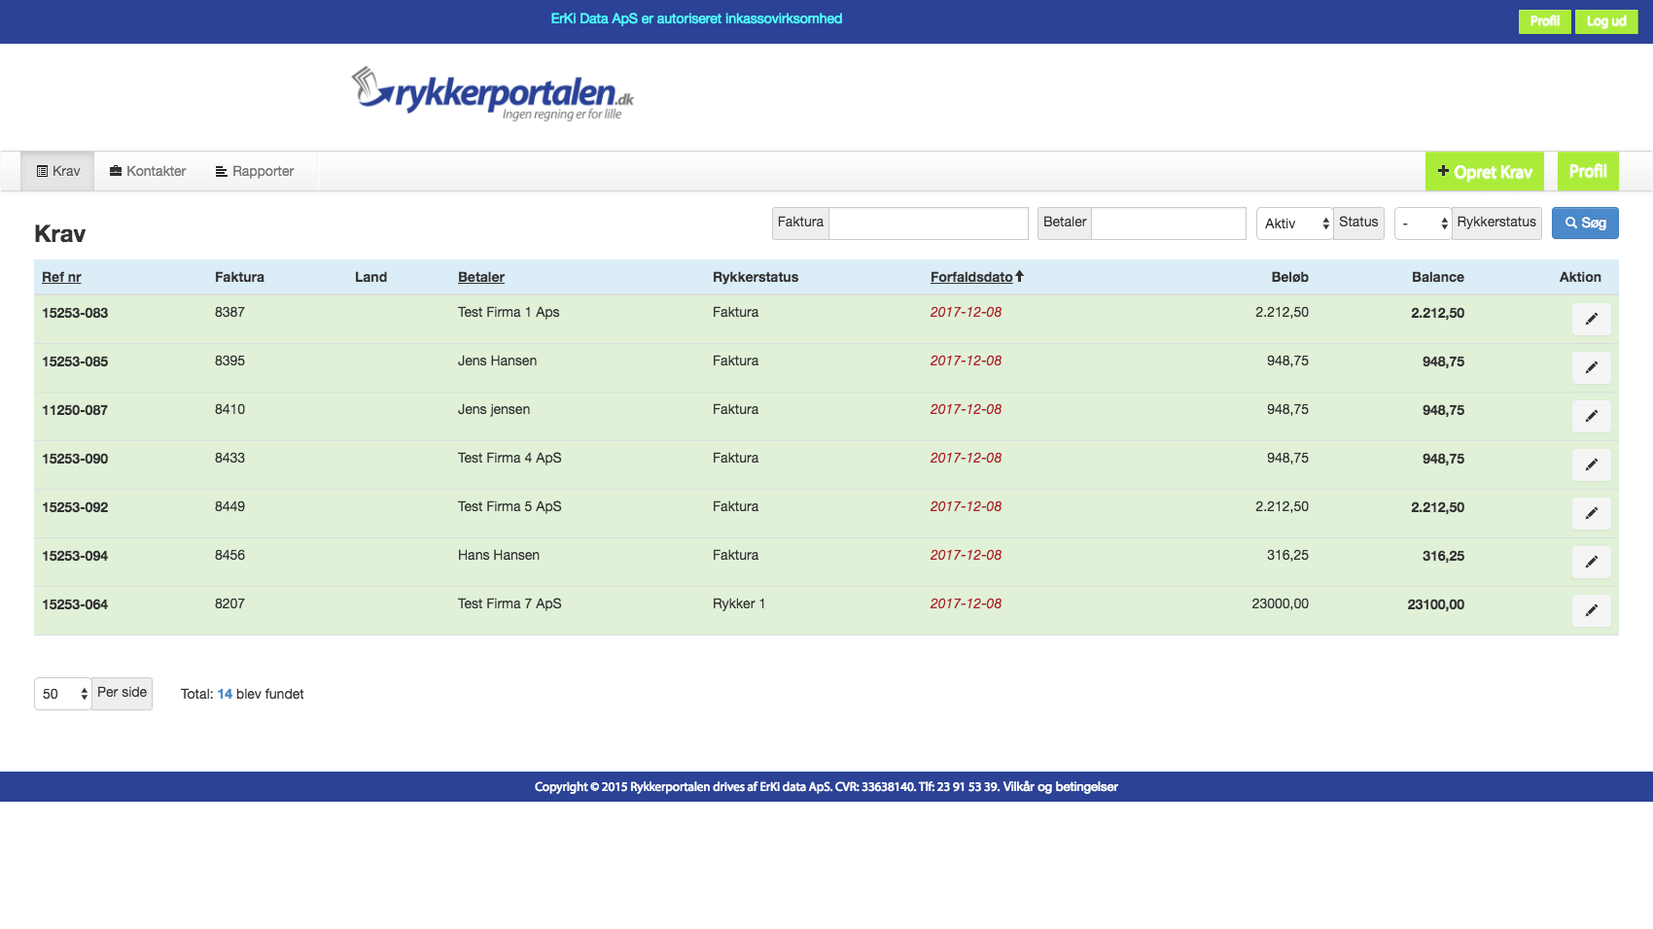
Task: Switch to the Kontakter tab
Action: coord(156,170)
